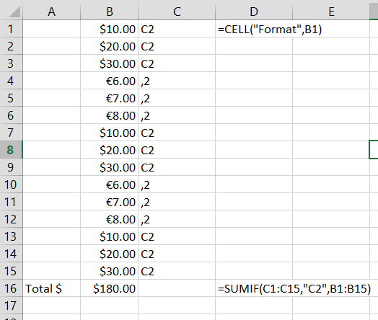378x320 pixels.
Task: Select cell C10 containing ,2
Action: coord(177,185)
